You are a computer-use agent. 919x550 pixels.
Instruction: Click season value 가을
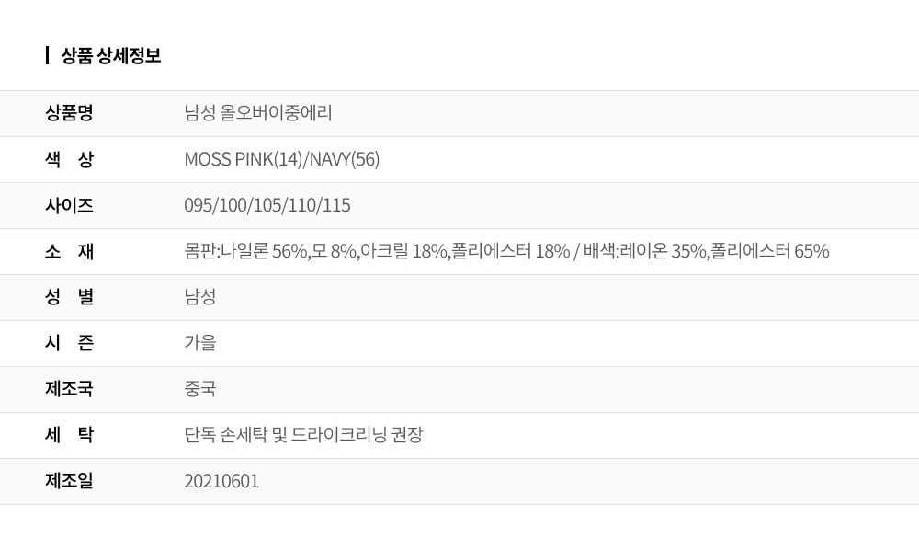pos(200,343)
